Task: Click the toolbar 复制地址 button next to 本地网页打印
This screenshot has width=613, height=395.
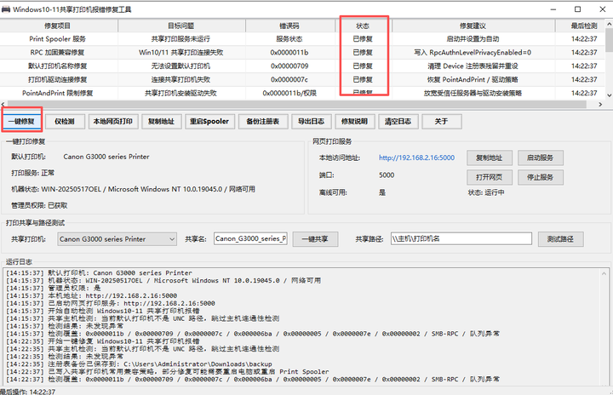Action: [161, 121]
